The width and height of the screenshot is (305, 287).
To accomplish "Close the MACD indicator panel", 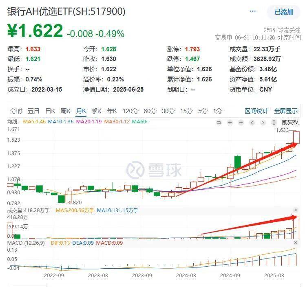I will [296, 243].
